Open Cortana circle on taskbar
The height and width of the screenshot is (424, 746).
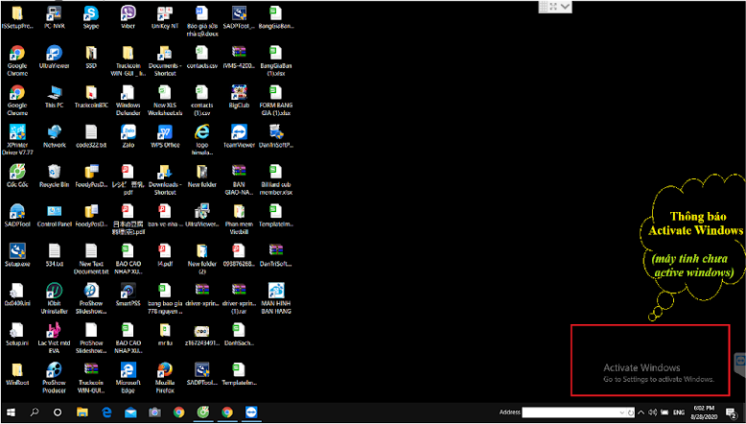[58, 412]
